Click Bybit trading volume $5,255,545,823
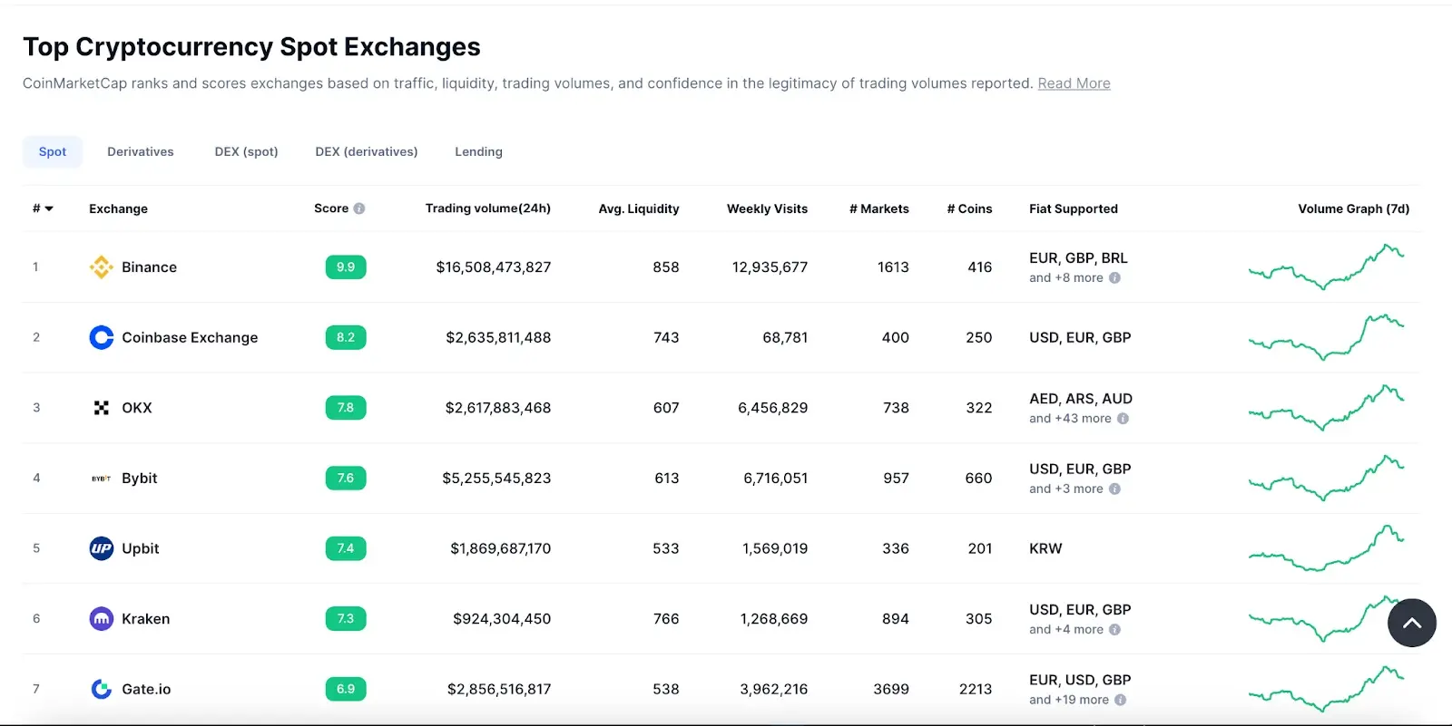 [496, 479]
